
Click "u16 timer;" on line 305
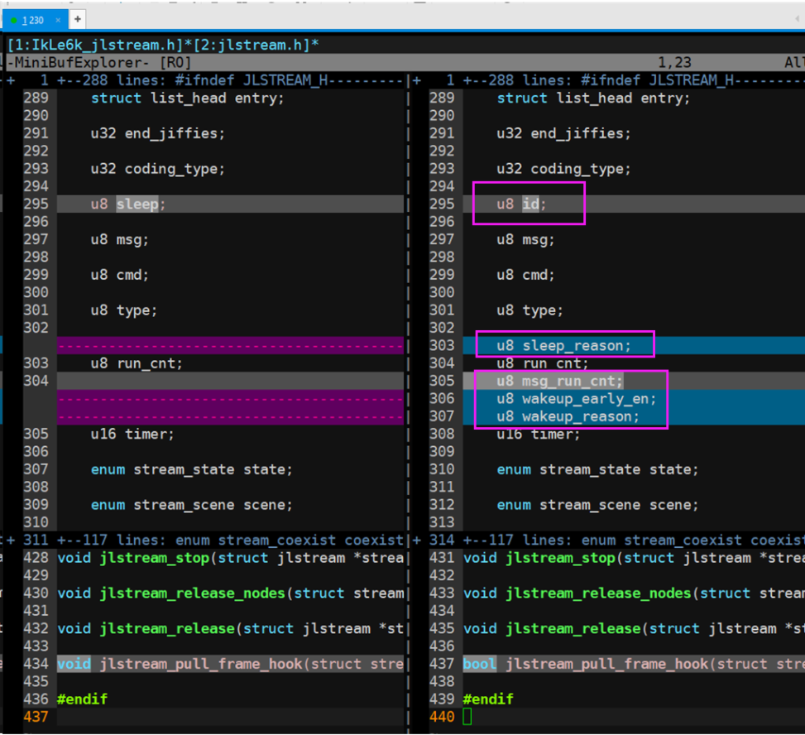132,434
